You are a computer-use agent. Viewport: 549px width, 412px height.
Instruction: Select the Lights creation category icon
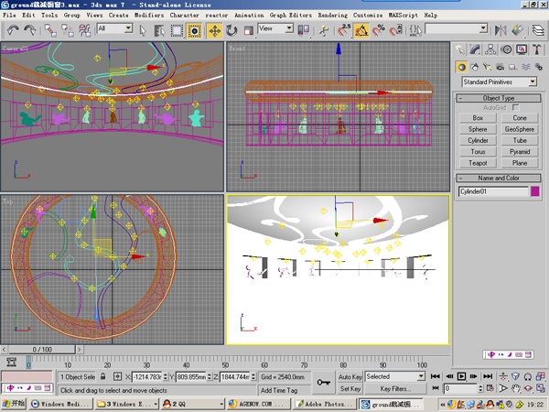pos(487,67)
